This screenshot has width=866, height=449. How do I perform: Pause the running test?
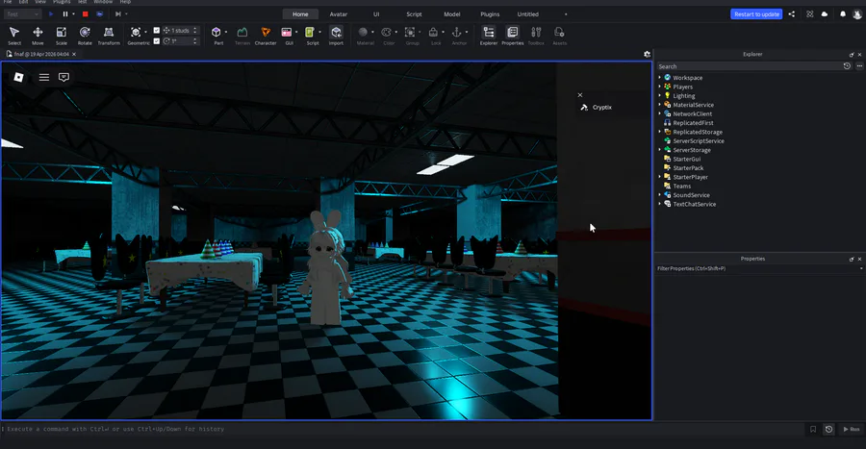point(65,14)
